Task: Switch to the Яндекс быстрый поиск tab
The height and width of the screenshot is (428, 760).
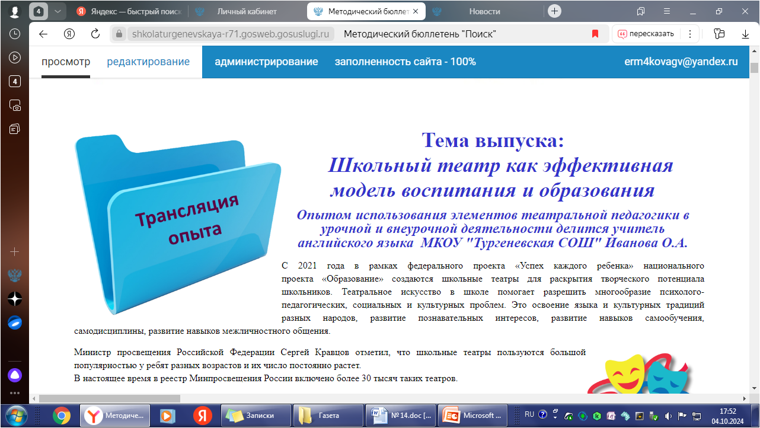Action: pyautogui.click(x=129, y=11)
